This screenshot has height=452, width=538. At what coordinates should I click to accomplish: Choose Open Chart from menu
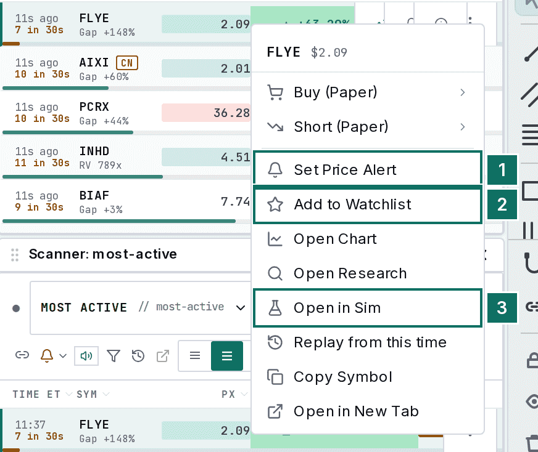pos(368,239)
